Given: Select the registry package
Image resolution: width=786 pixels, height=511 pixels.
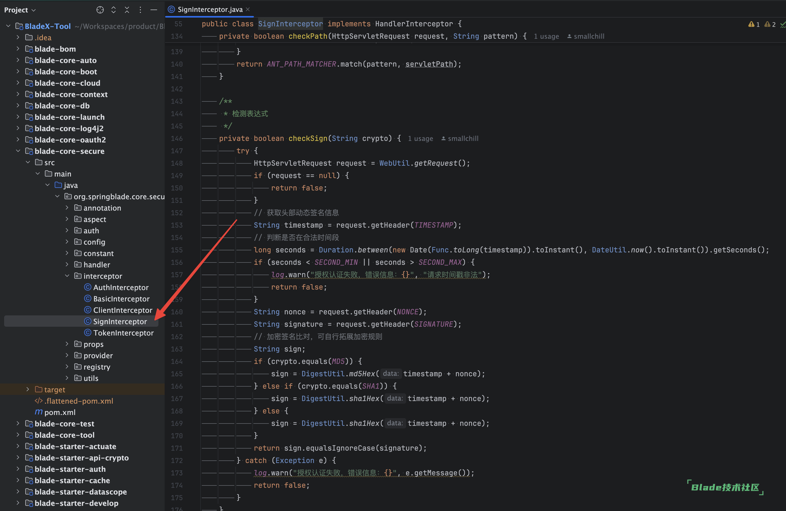Looking at the screenshot, I should point(97,367).
